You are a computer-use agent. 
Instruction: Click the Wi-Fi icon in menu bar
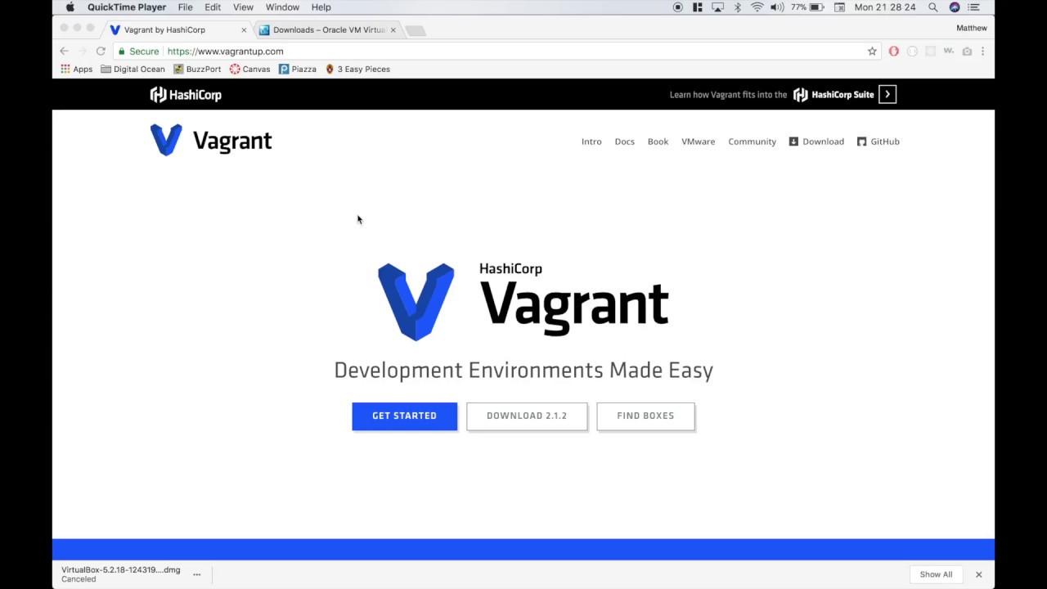pos(757,7)
